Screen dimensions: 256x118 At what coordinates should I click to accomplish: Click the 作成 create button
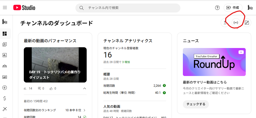point(233,8)
